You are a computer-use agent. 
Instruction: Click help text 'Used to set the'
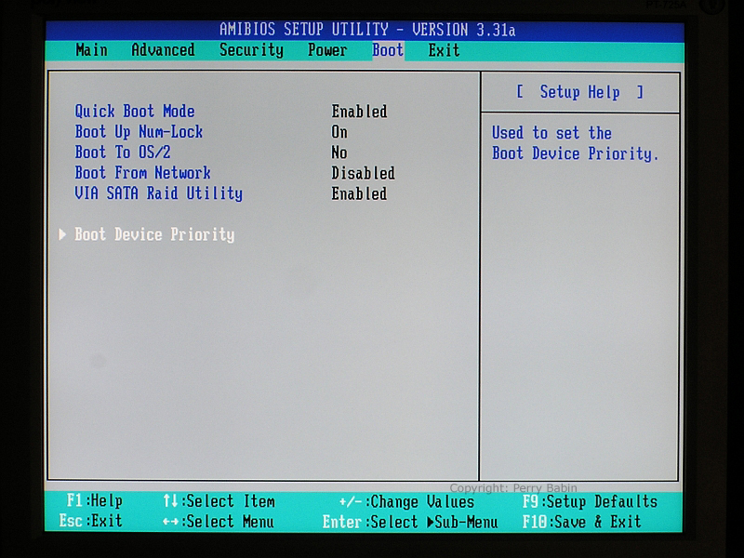click(x=551, y=133)
